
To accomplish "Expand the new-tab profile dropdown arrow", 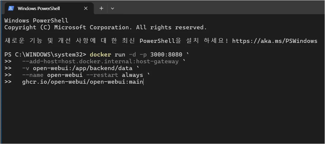I will [112, 8].
